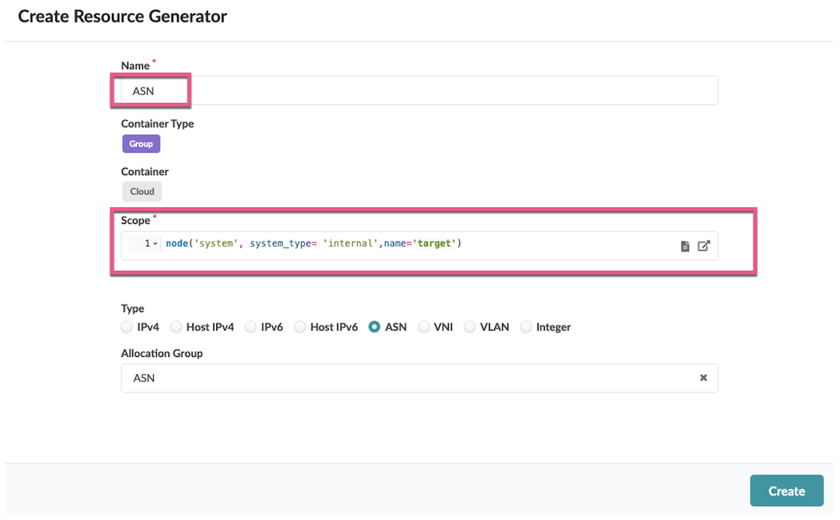Screen dimensions: 840x520
Task: Click the Allocation Group label
Action: pyautogui.click(x=162, y=353)
